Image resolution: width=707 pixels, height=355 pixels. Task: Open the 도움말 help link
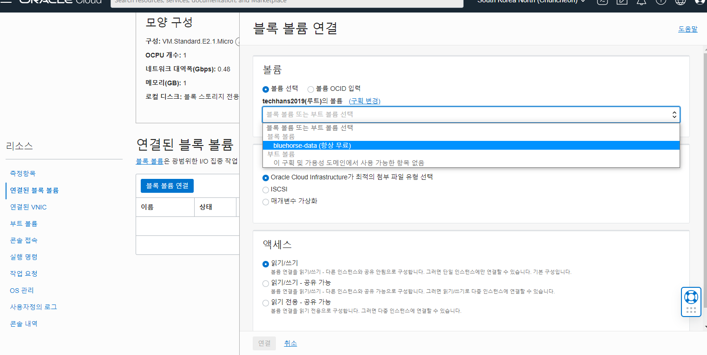click(x=688, y=29)
